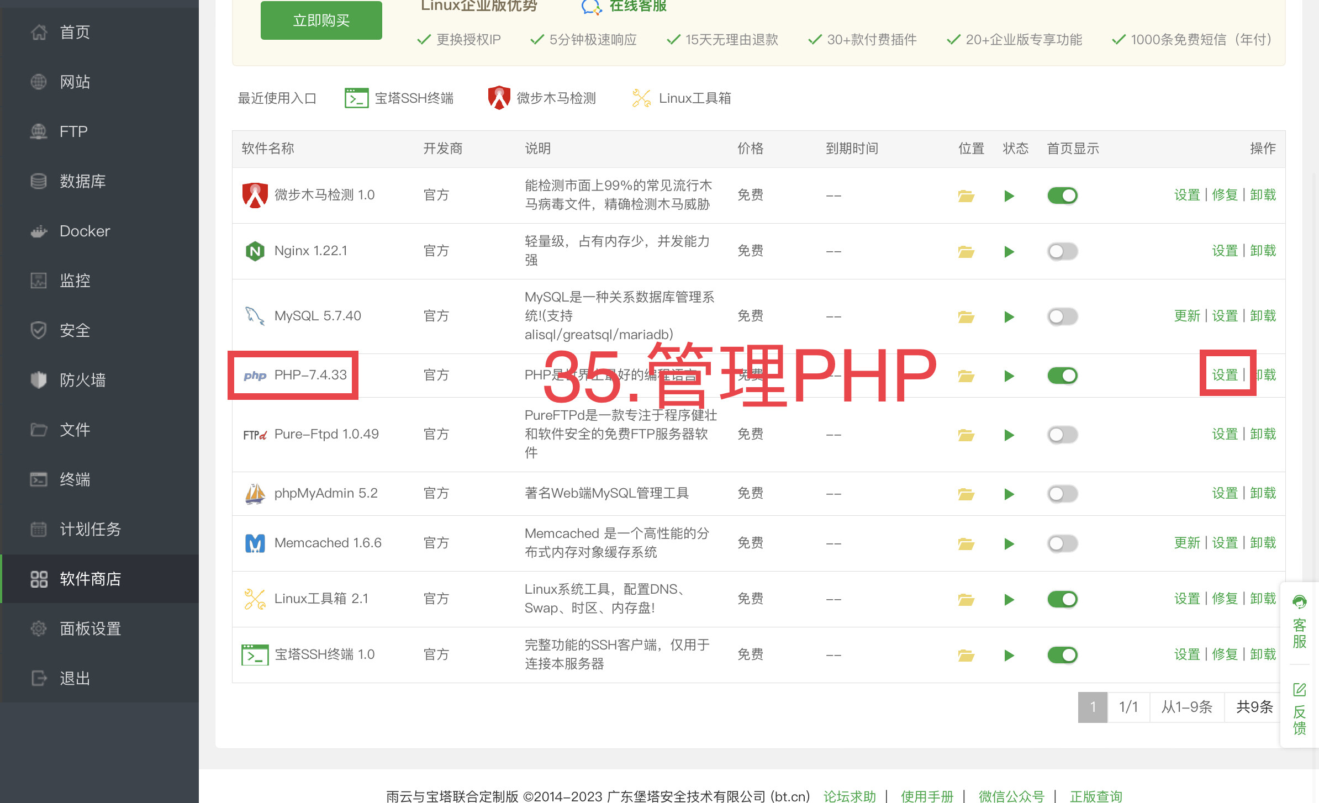
Task: Open folder location for Nginx 1.22.1 row
Action: coord(965,251)
